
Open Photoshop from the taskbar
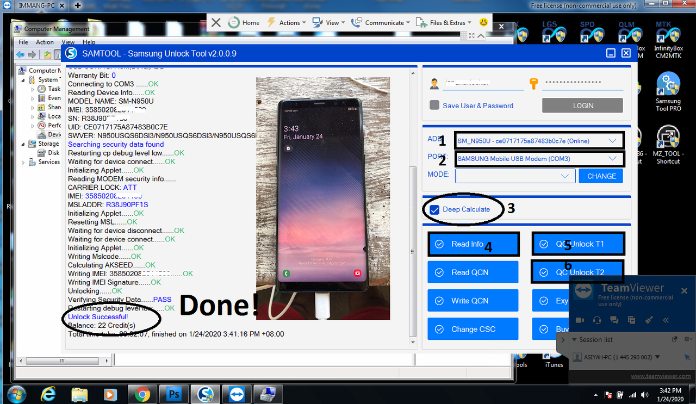[174, 394]
